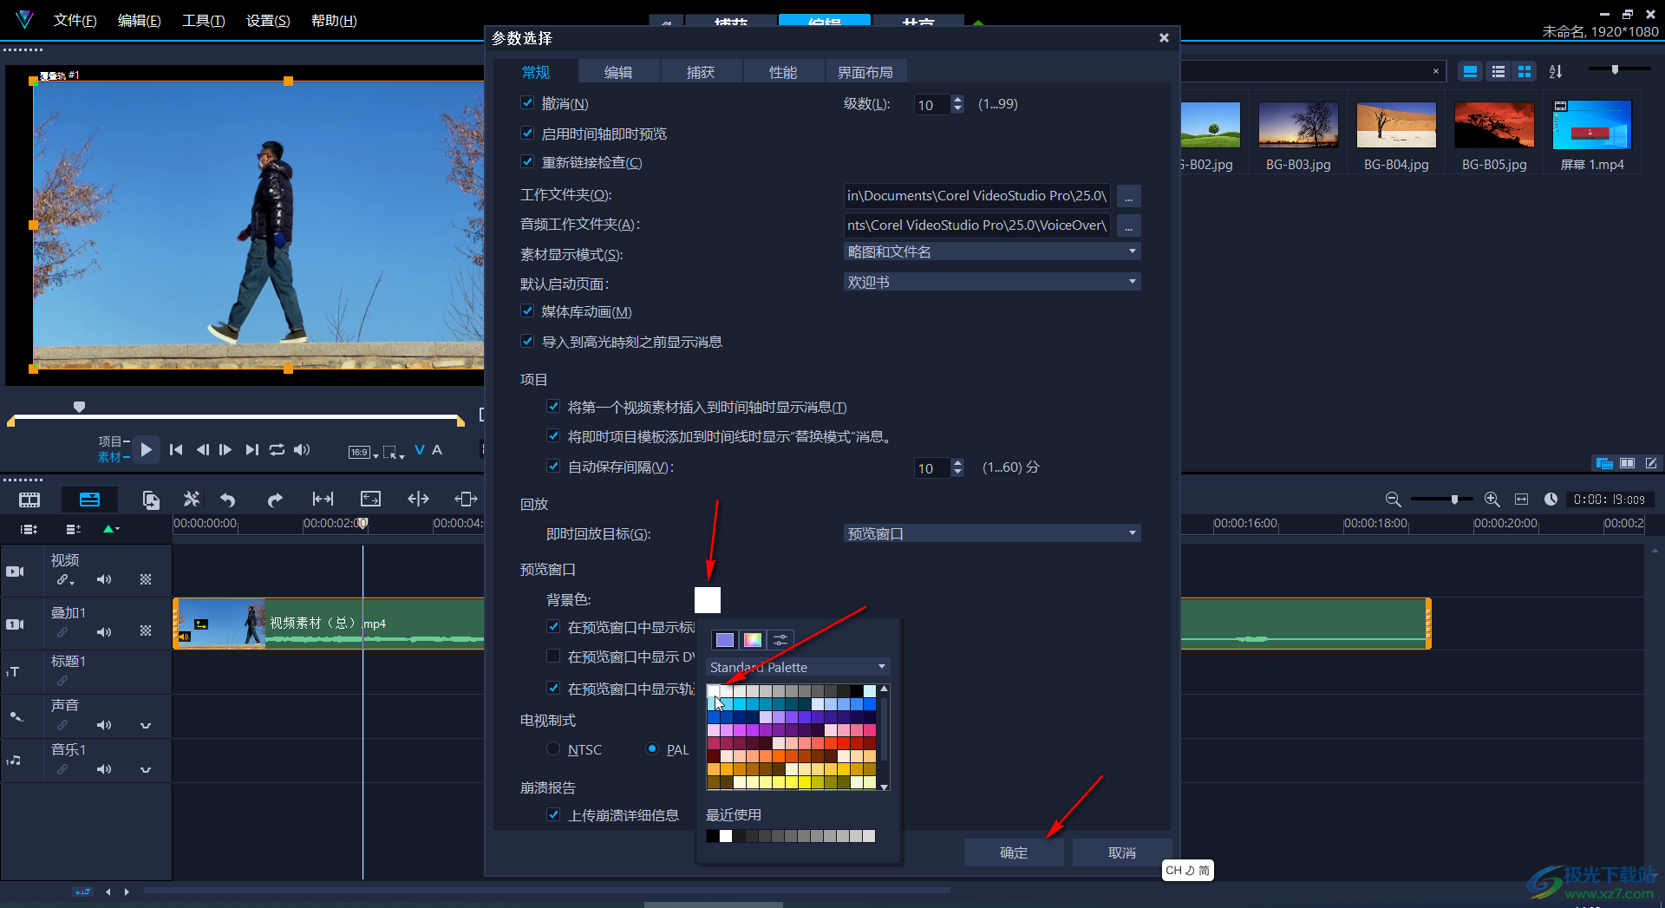Jump to end of the clip
The image size is (1665, 908).
pos(251,449)
